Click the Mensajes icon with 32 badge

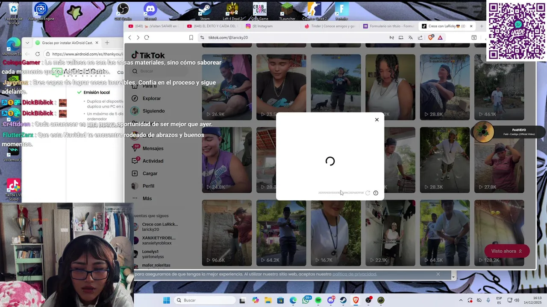(135, 148)
